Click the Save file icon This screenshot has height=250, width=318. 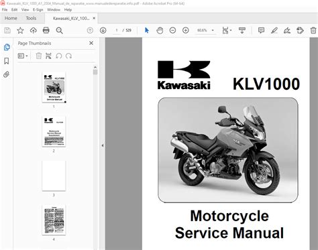click(7, 30)
